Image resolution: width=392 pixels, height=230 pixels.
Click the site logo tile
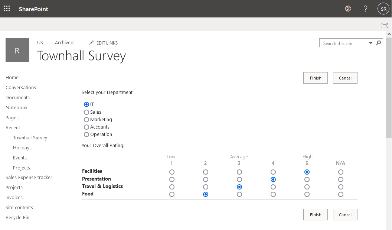17,50
